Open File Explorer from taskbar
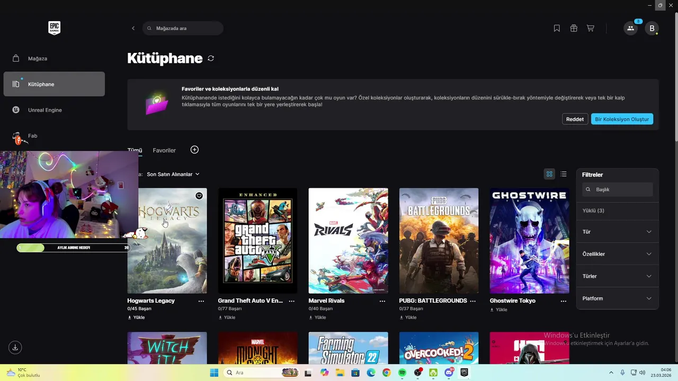The image size is (678, 381). pos(340,373)
